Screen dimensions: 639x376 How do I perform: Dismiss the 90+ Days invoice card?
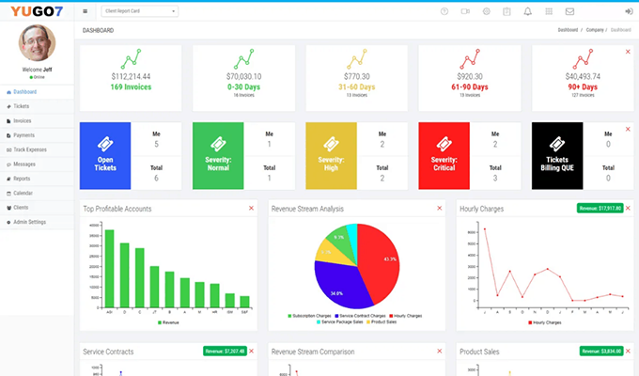[628, 51]
